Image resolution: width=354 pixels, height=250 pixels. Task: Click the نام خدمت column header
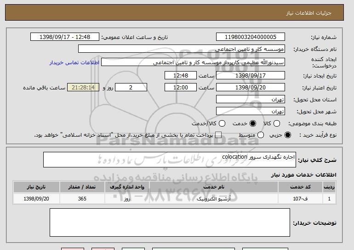[214, 187]
